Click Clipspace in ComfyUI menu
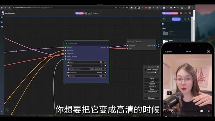215x121 pixels. point(152,87)
